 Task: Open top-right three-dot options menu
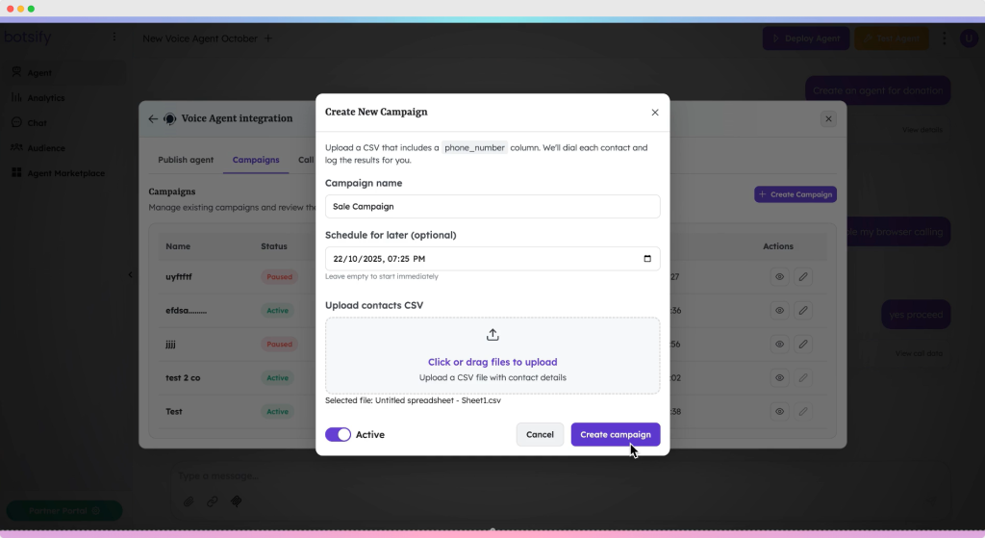tap(945, 38)
